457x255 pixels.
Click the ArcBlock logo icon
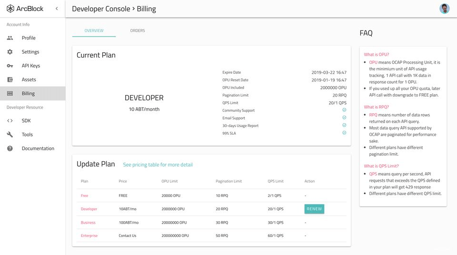pyautogui.click(x=10, y=9)
